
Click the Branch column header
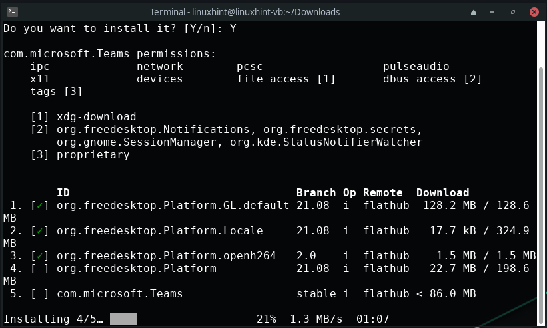(316, 192)
